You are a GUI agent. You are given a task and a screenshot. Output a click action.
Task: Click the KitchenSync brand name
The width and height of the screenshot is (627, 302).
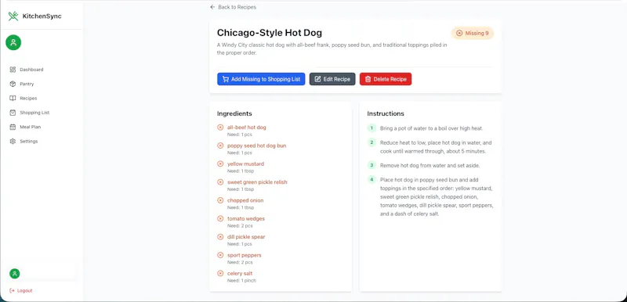pos(42,16)
